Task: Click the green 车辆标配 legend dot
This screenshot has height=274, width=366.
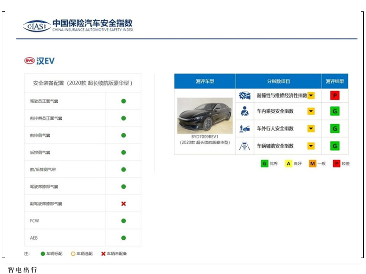Action: (x=43, y=254)
